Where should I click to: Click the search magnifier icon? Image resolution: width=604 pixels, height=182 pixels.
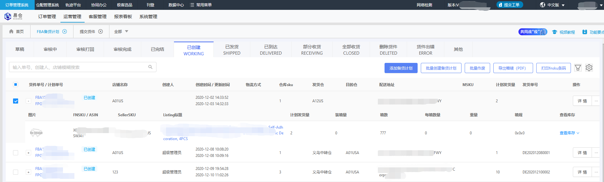[150, 67]
